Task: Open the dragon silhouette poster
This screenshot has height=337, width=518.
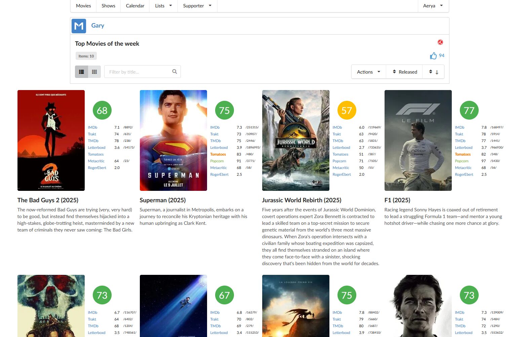Action: click(296, 306)
